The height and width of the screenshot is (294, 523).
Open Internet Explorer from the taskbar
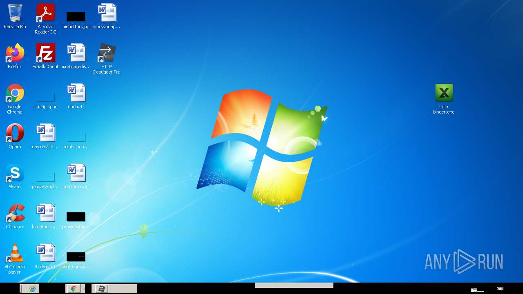pos(32,289)
